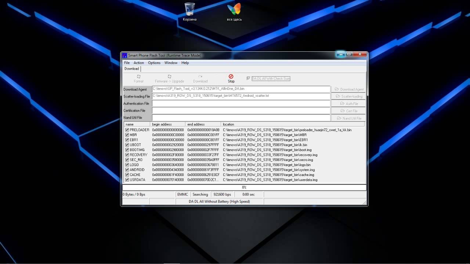Viewport: 470px width, 264px height.
Task: Click UBOOT begin address 0x0000000002920000
Action: tap(168, 145)
